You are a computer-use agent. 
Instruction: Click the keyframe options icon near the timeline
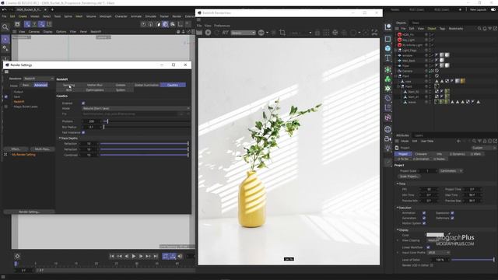pos(17,256)
